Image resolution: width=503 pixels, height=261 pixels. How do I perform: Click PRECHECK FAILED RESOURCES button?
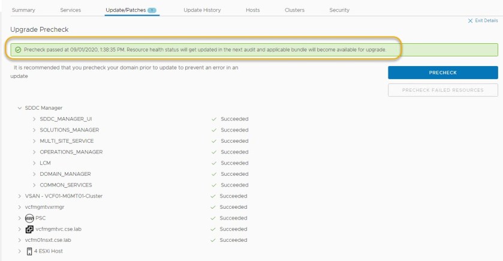pos(443,90)
